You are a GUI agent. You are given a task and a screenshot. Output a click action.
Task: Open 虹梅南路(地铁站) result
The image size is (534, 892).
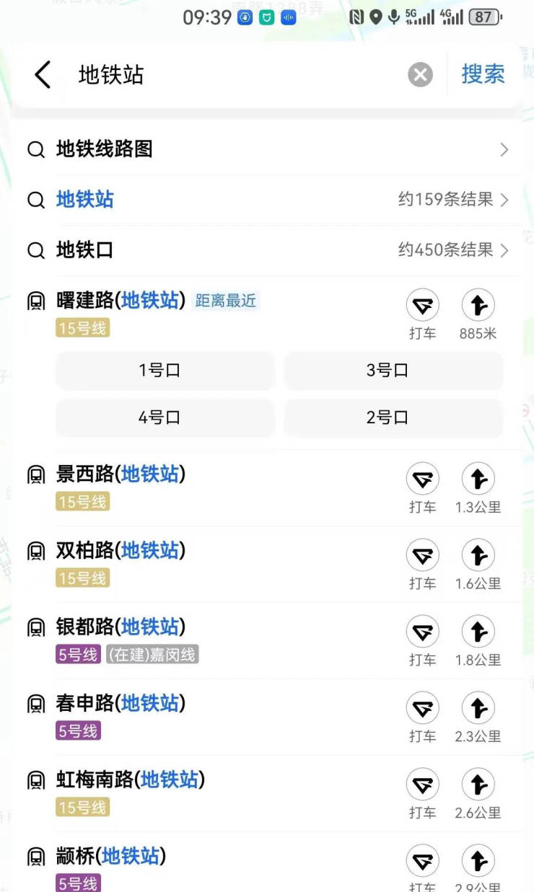pos(130,780)
